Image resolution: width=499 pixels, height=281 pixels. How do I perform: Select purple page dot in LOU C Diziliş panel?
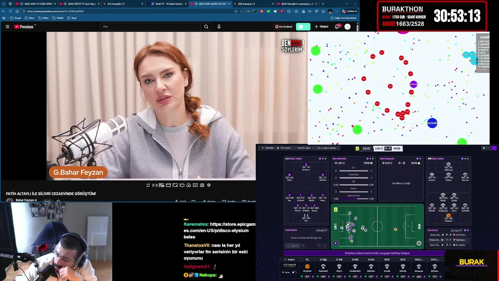pos(320,158)
